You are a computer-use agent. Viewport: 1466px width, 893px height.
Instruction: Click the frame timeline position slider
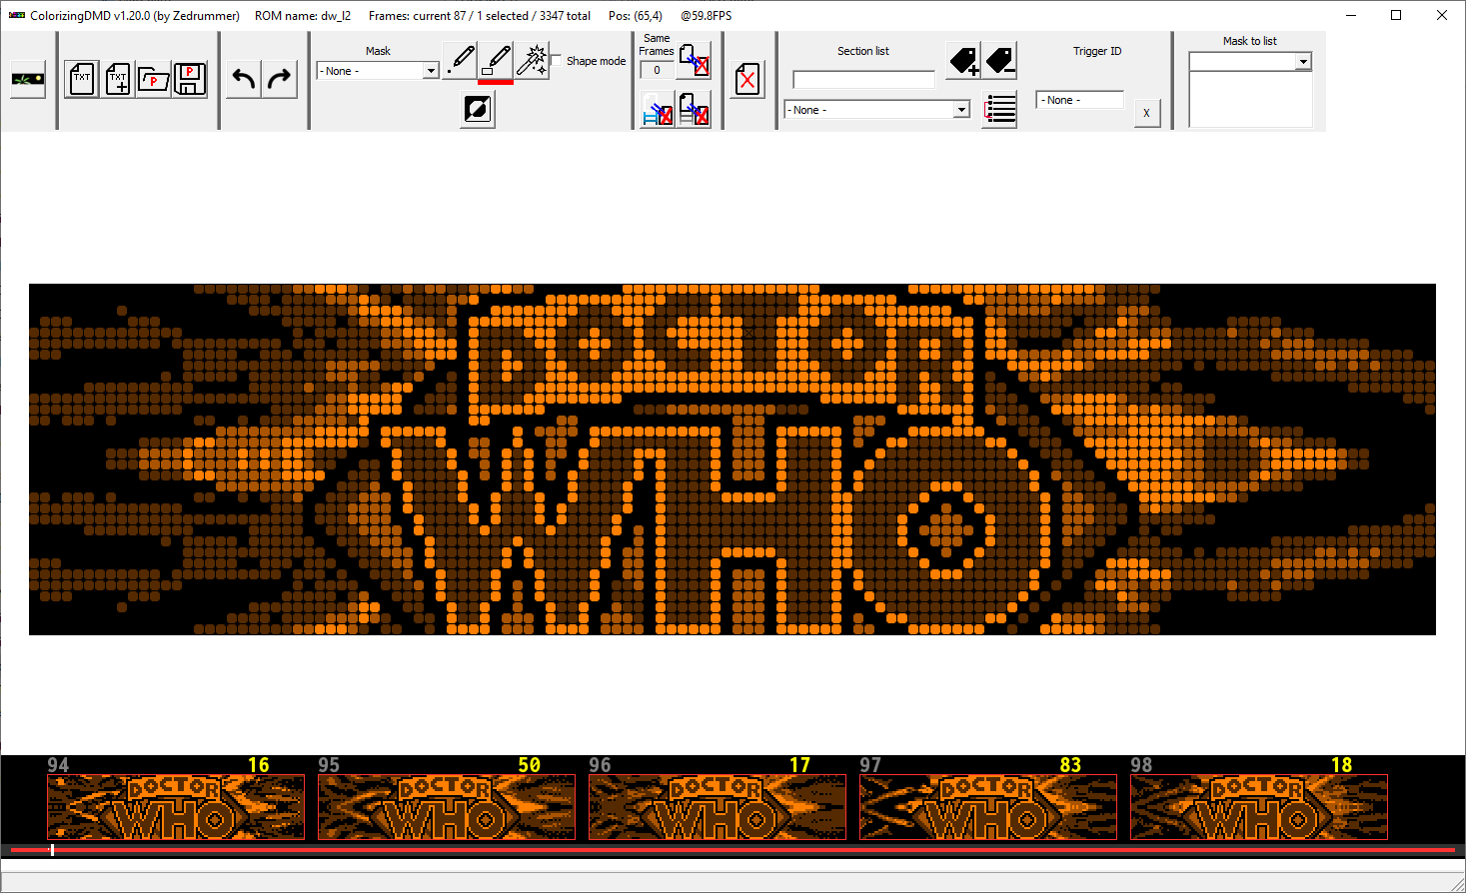52,850
